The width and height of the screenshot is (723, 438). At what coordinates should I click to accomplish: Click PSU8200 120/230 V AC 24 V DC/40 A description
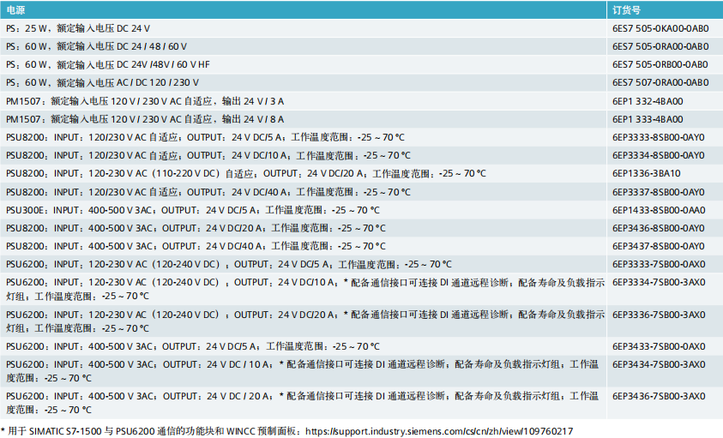click(x=208, y=192)
